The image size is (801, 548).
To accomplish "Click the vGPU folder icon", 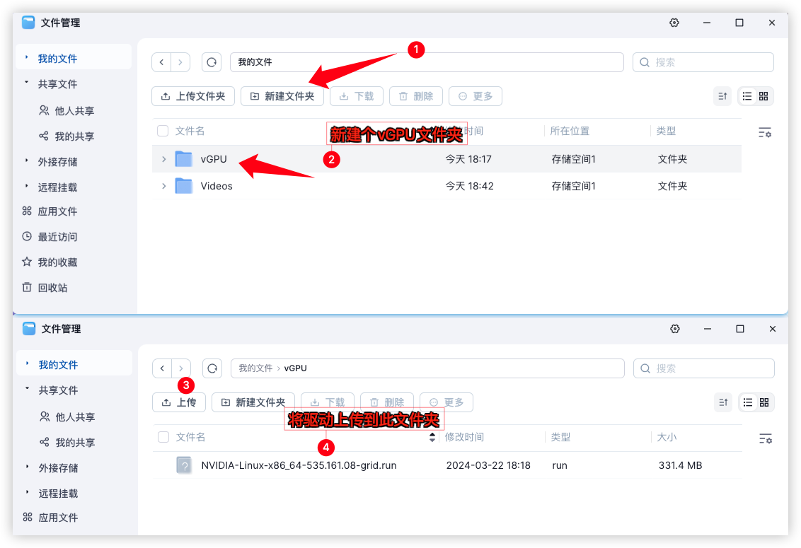I will [x=183, y=159].
